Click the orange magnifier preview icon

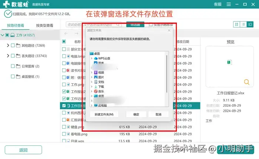247,82
